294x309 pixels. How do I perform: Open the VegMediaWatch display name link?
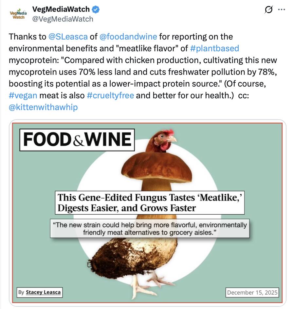click(x=61, y=9)
